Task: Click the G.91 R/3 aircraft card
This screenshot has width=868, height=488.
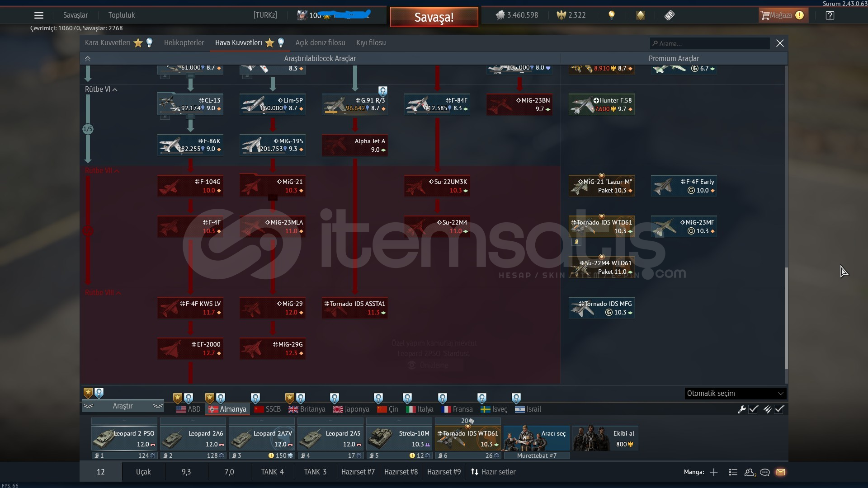Action: [x=355, y=104]
